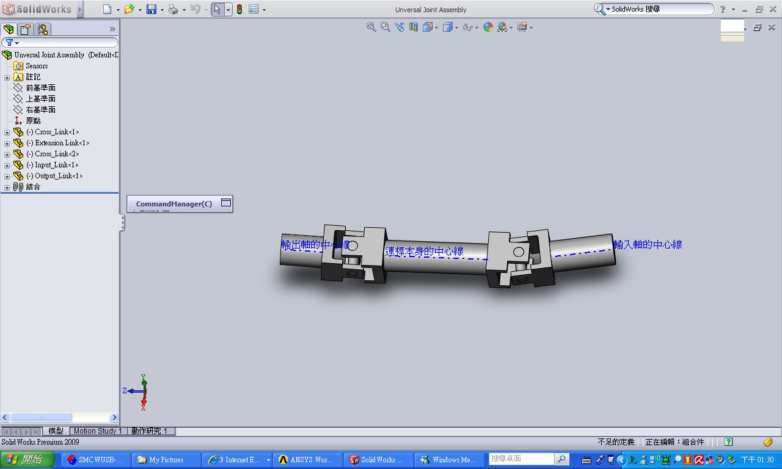Select the Motion Study 1 tab
The width and height of the screenshot is (782, 469).
(98, 431)
